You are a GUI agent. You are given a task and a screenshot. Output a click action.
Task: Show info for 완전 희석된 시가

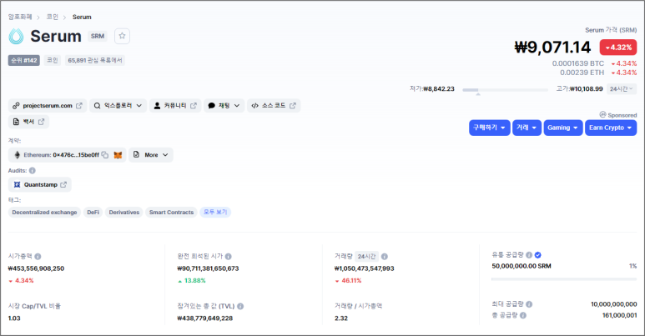(229, 256)
